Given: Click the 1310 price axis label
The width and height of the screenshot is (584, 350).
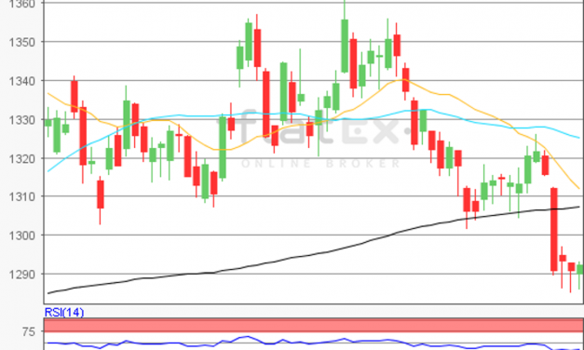Looking at the screenshot, I should tap(21, 196).
